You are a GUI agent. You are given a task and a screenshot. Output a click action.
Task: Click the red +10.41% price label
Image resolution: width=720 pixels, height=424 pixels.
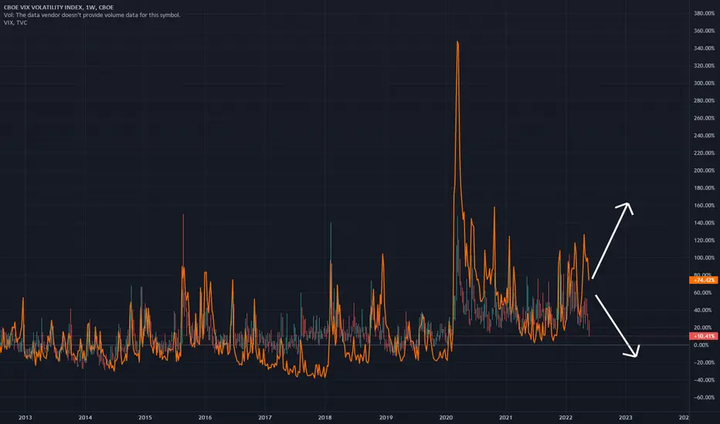click(704, 336)
